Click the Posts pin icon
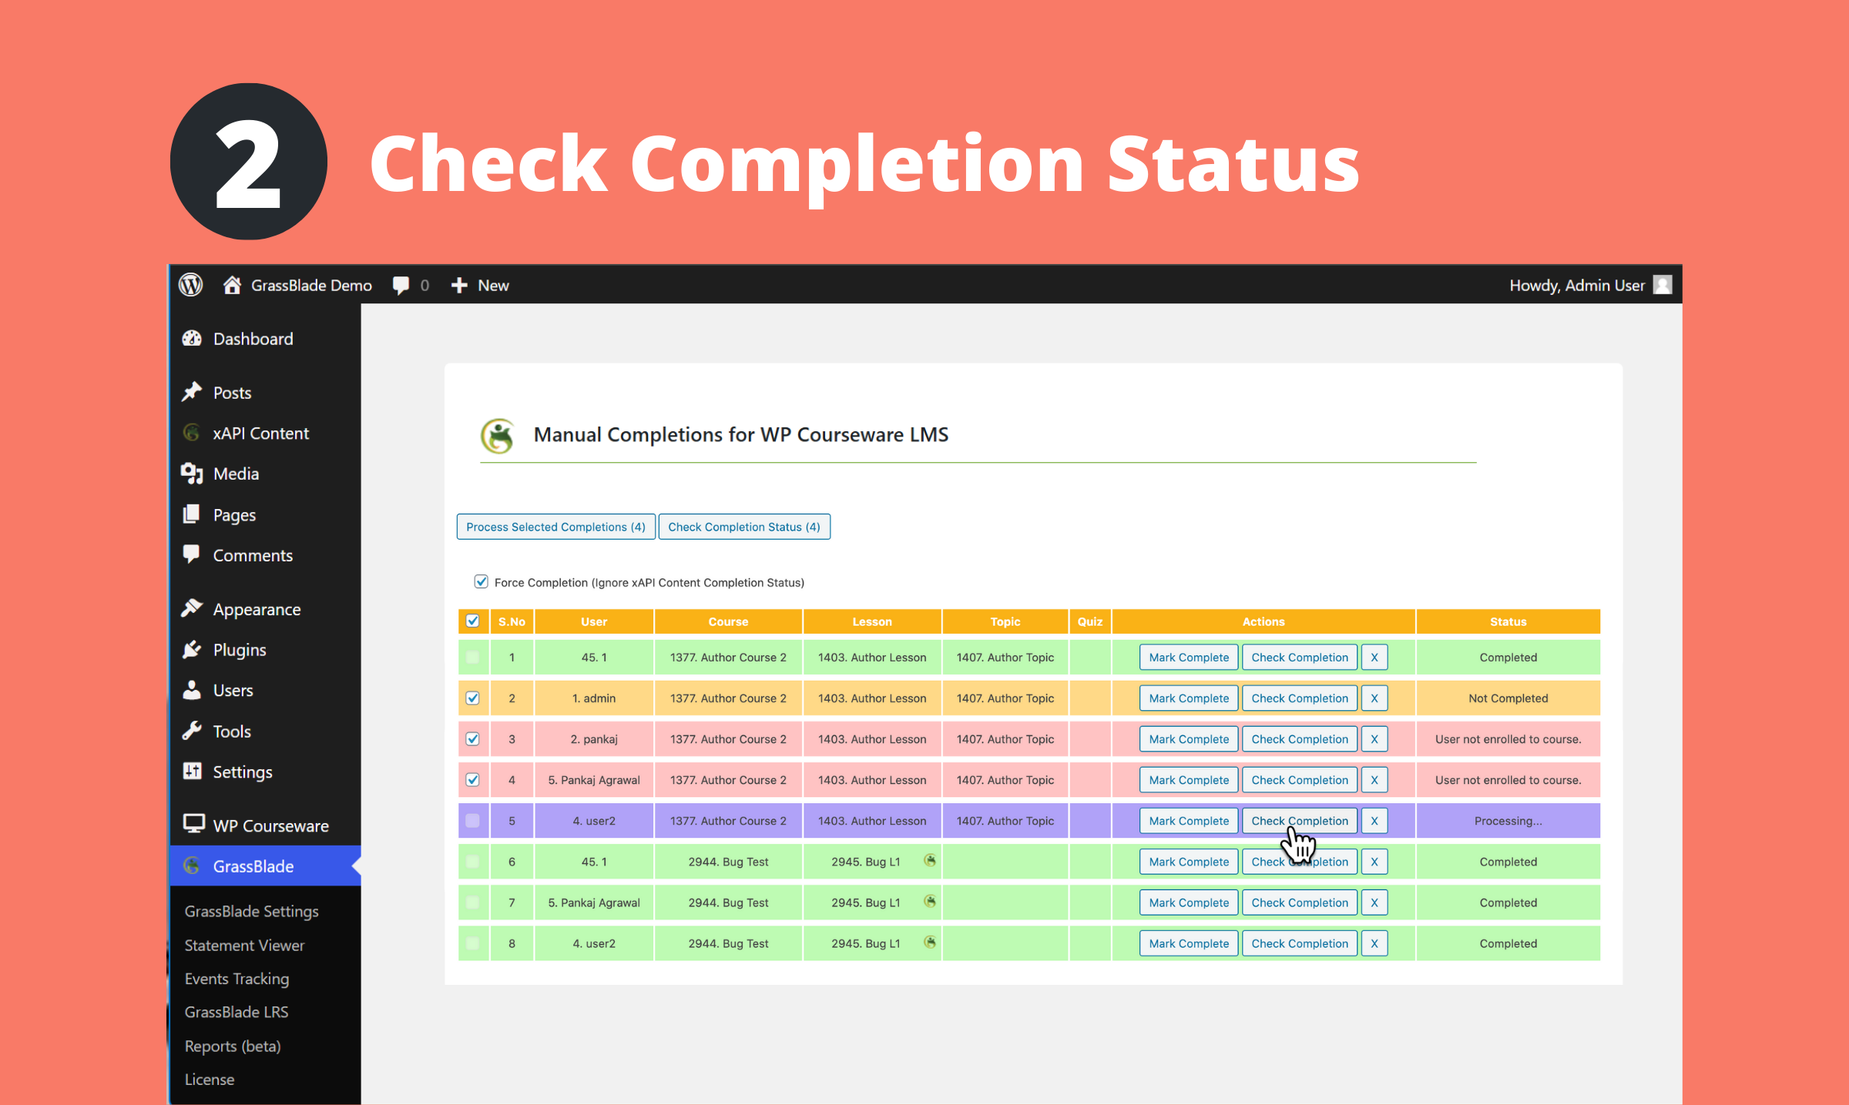1849x1105 pixels. pyautogui.click(x=192, y=393)
